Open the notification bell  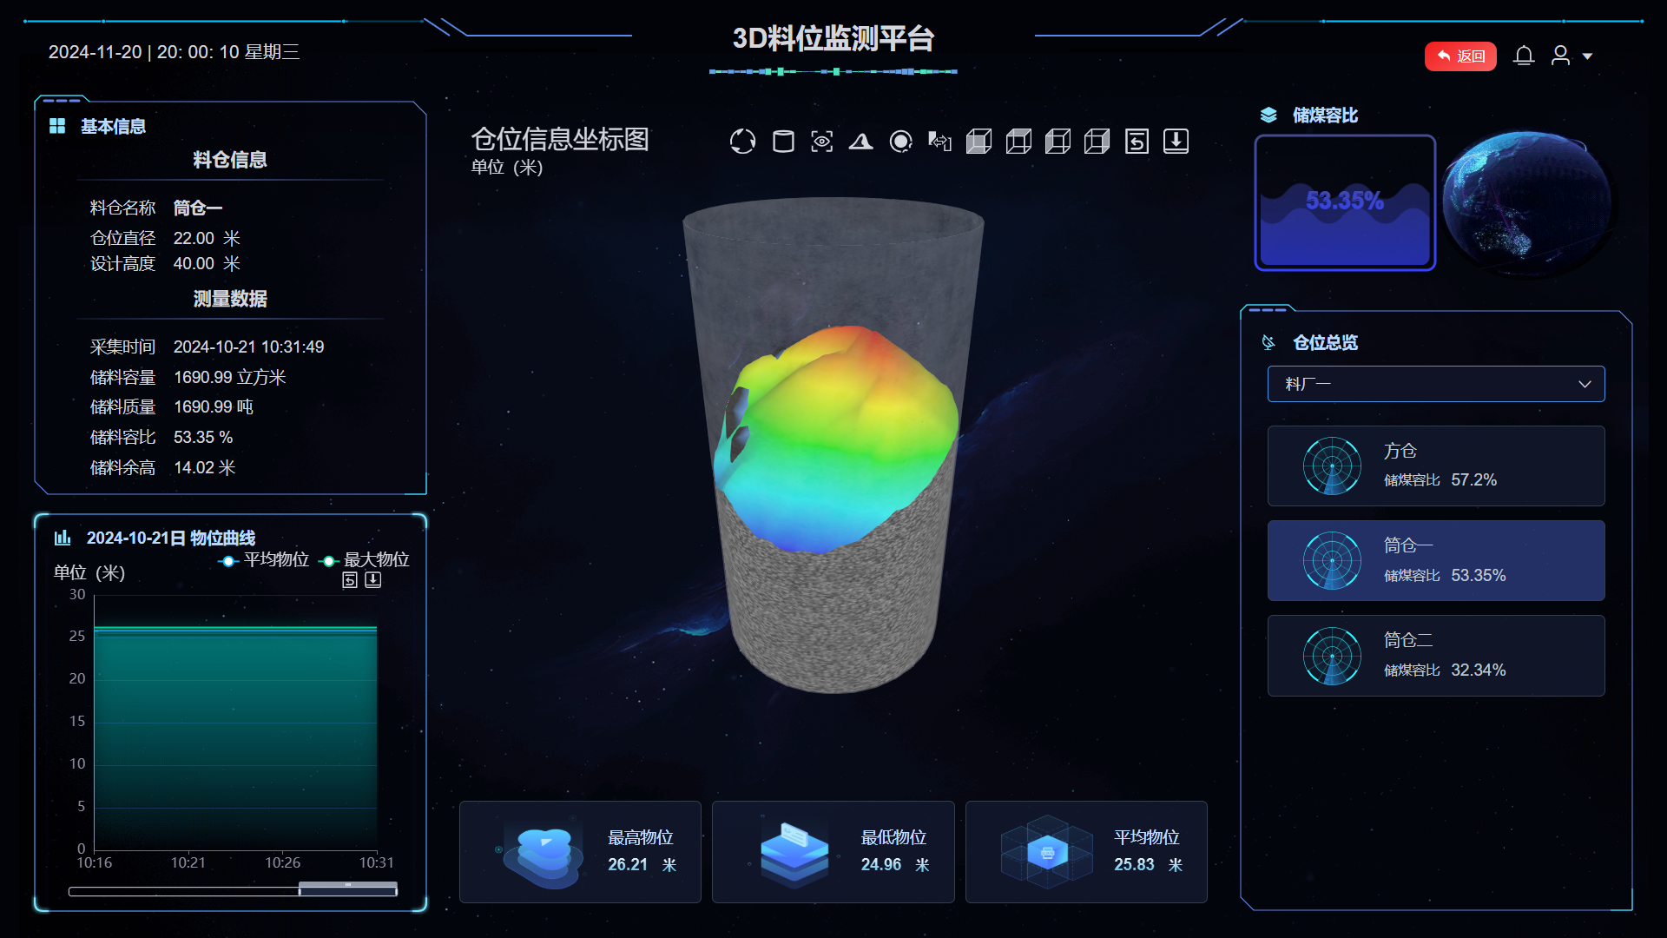pyautogui.click(x=1524, y=56)
